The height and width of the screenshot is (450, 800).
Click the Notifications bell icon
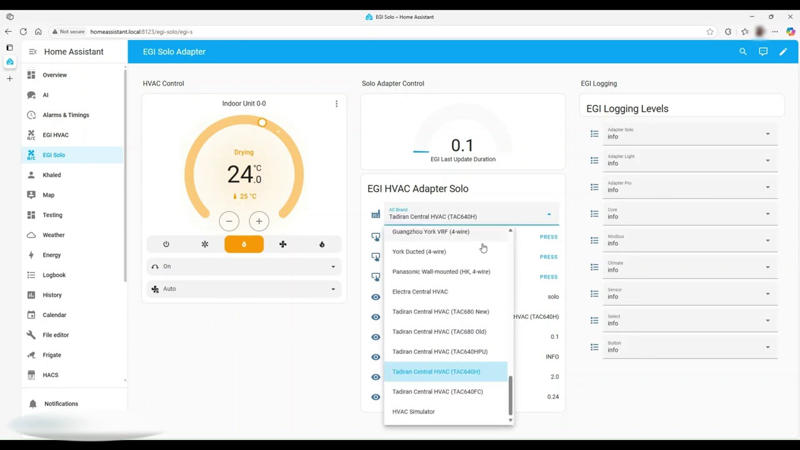(x=32, y=404)
